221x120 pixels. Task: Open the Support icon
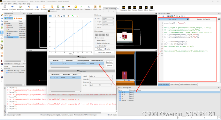pyautogui.click(x=152, y=7)
